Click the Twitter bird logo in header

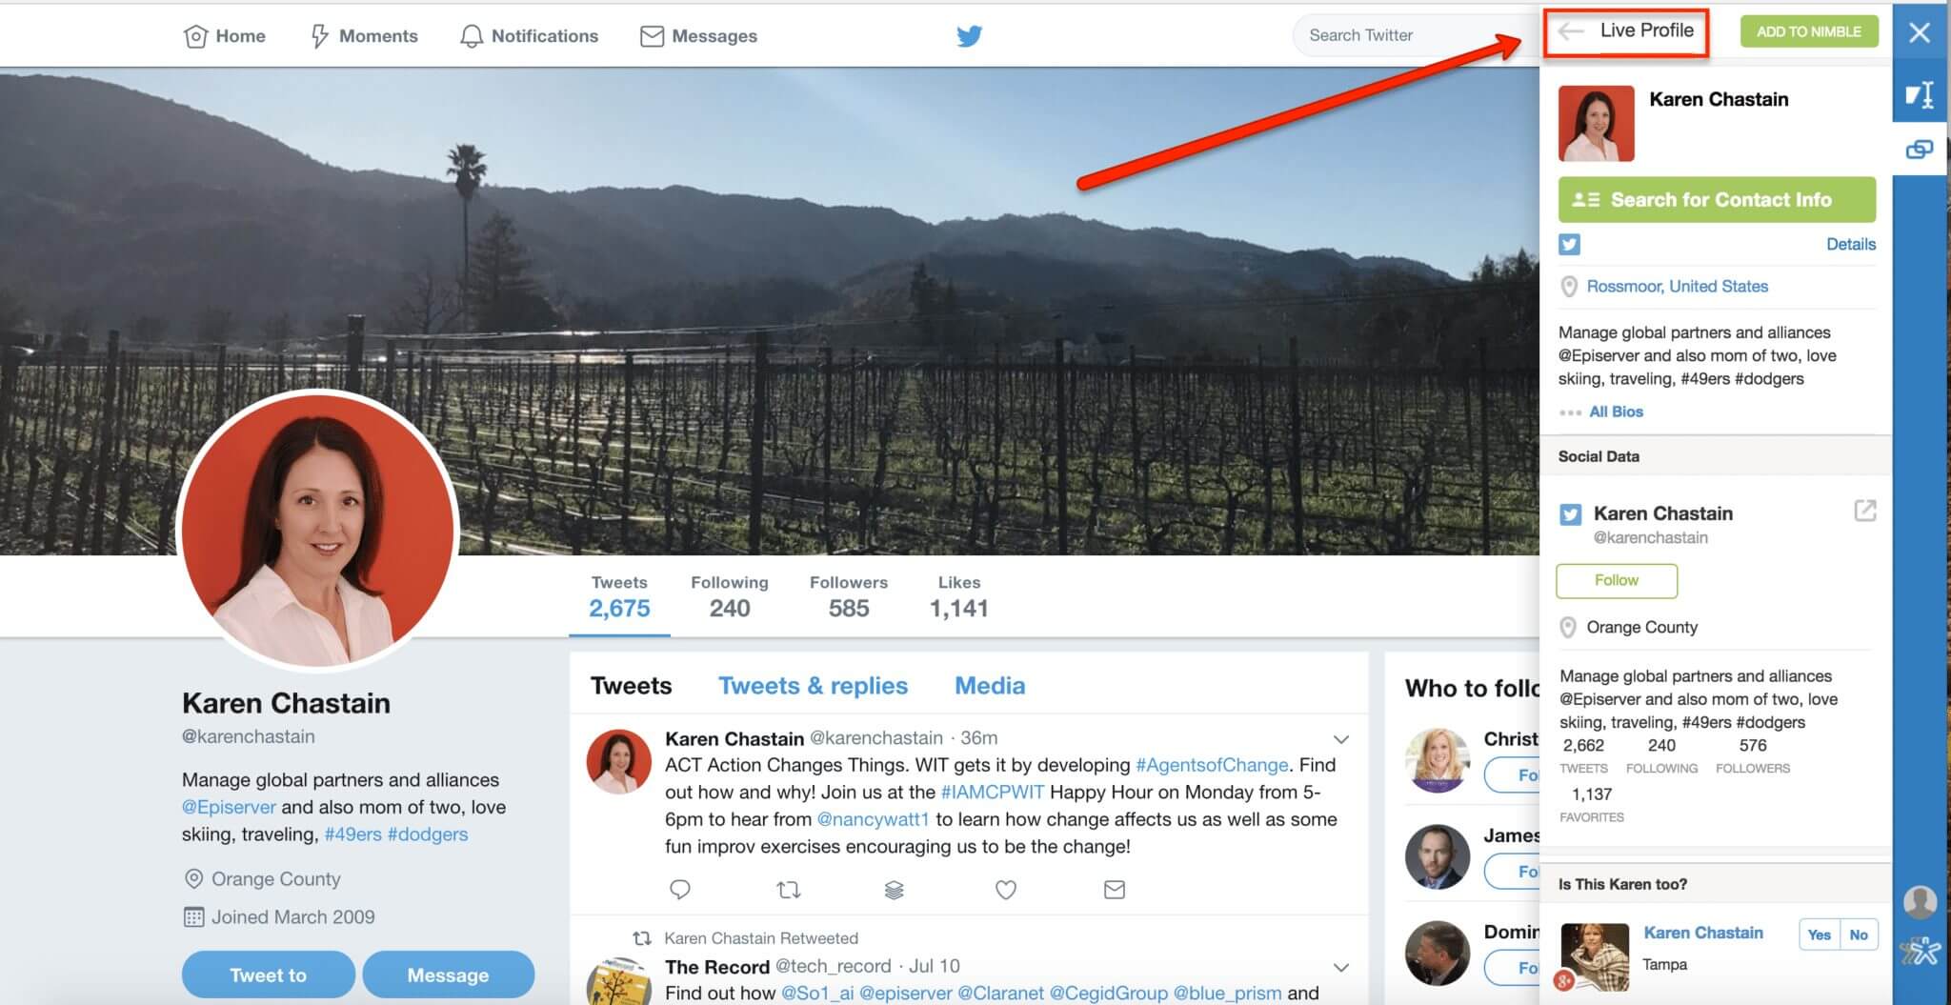(x=969, y=36)
